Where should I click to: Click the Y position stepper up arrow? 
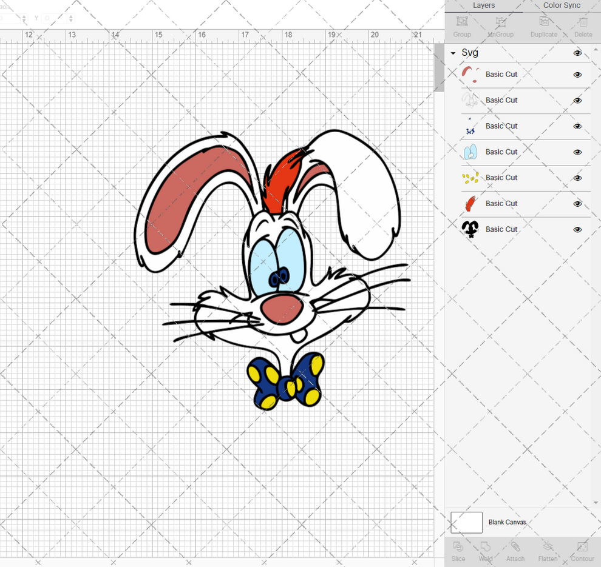pos(70,15)
